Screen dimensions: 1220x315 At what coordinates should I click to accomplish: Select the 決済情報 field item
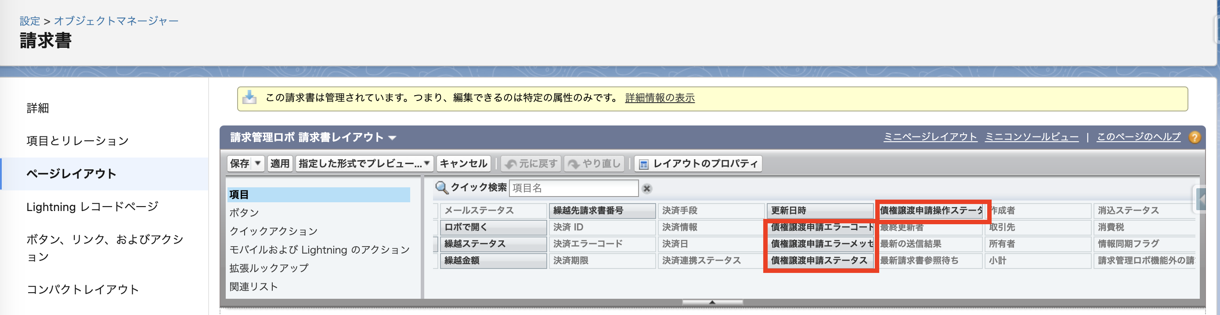coord(711,227)
